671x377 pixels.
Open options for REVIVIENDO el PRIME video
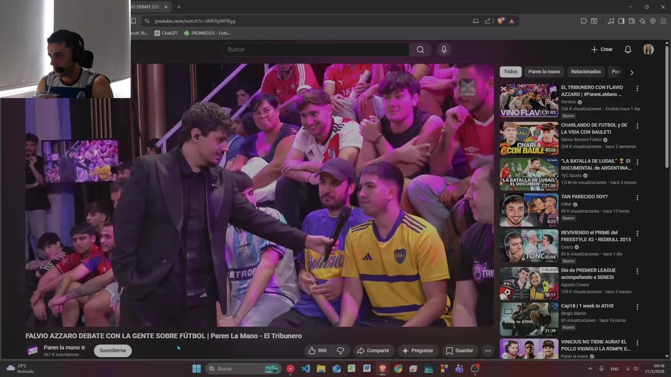(x=637, y=234)
